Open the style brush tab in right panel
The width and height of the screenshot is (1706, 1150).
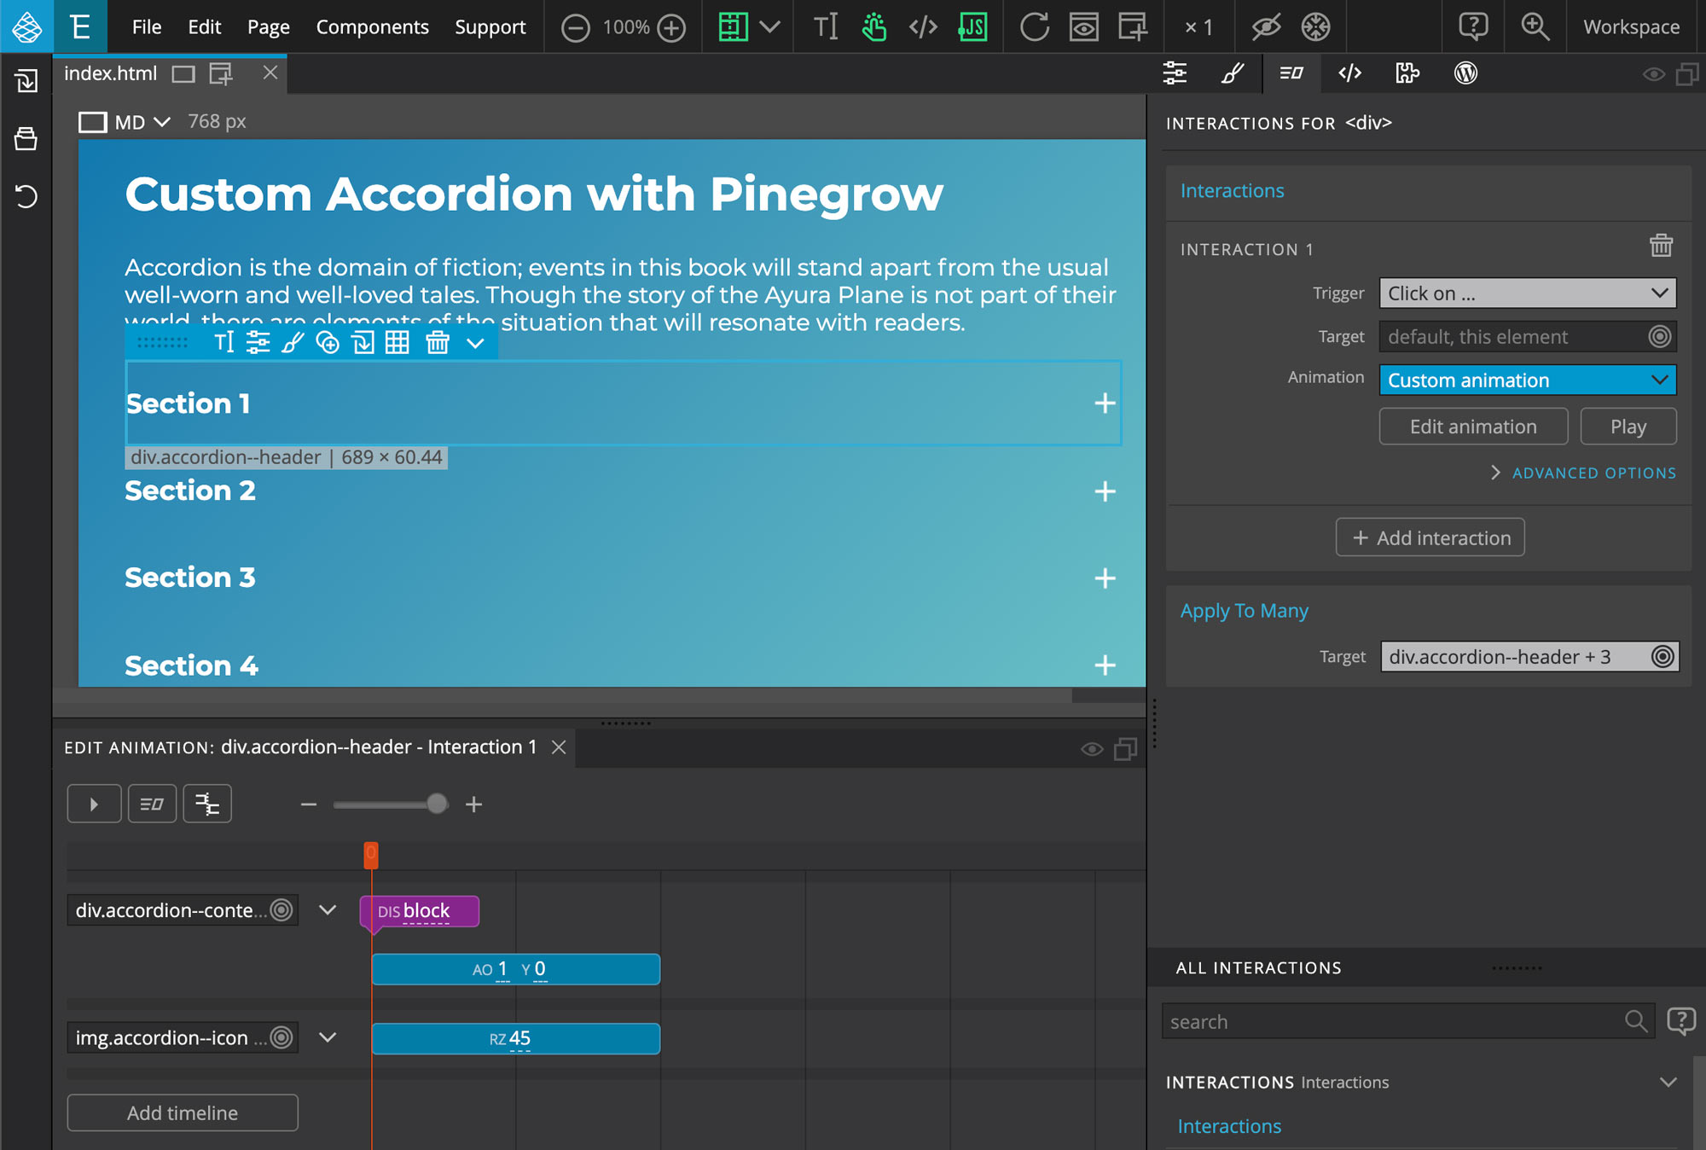(1232, 73)
